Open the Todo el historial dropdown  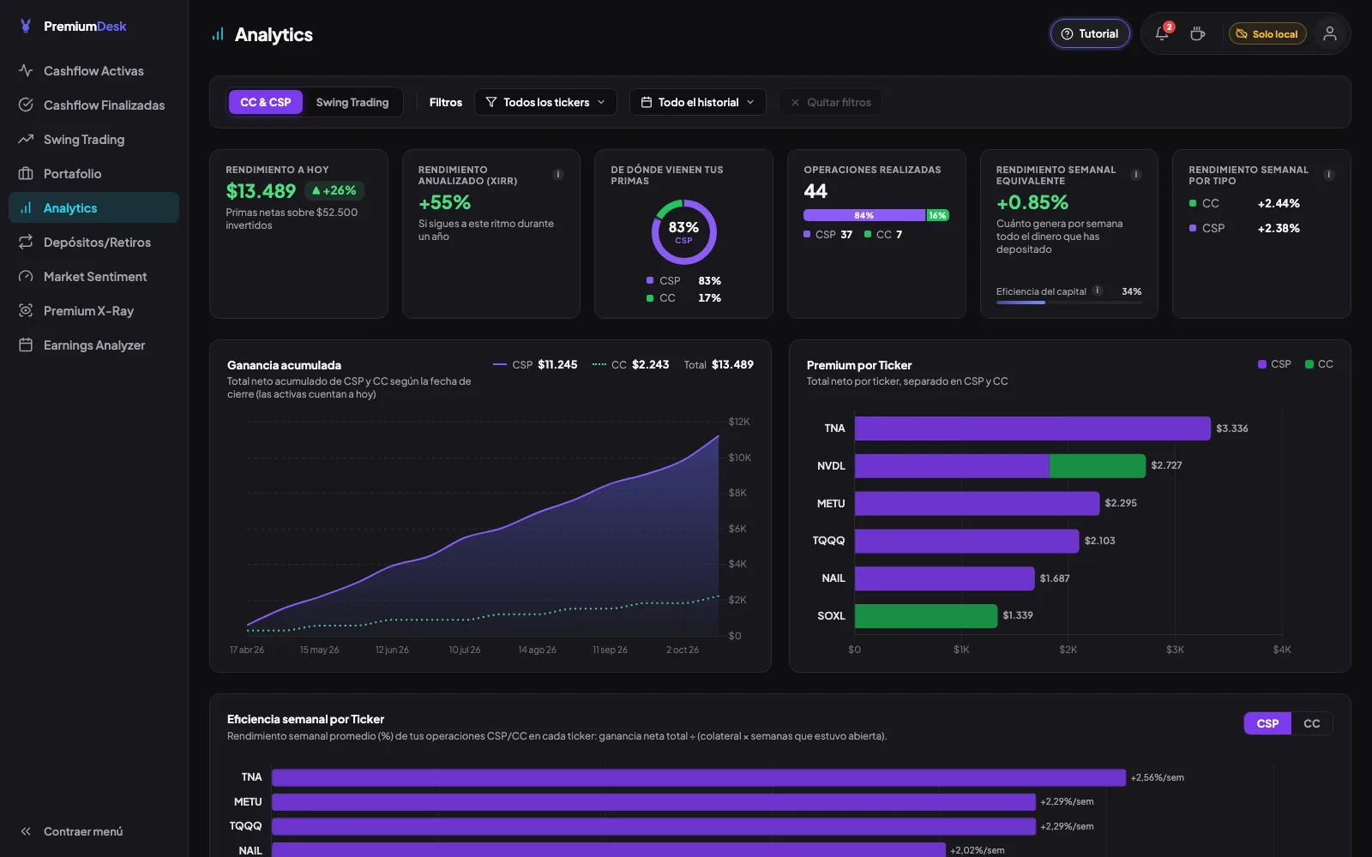tap(697, 102)
